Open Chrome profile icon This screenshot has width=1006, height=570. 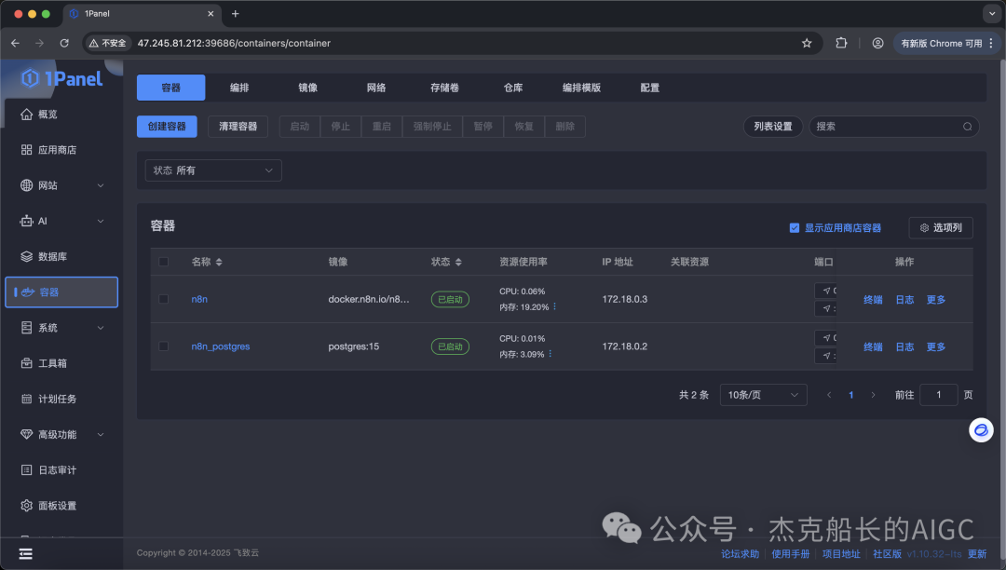click(x=877, y=43)
